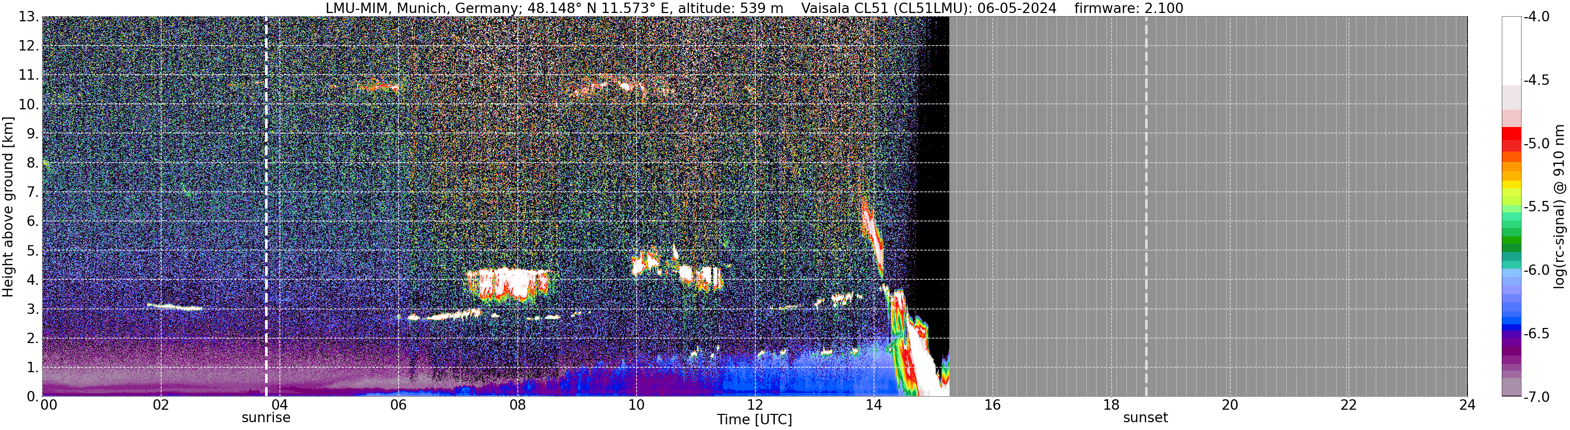Click the "sunrise" label below the axis
Screen dimensions: 1570x430
pos(266,418)
